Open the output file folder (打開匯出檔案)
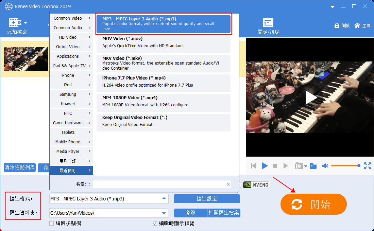The height and width of the screenshot is (231, 374). tap(224, 213)
